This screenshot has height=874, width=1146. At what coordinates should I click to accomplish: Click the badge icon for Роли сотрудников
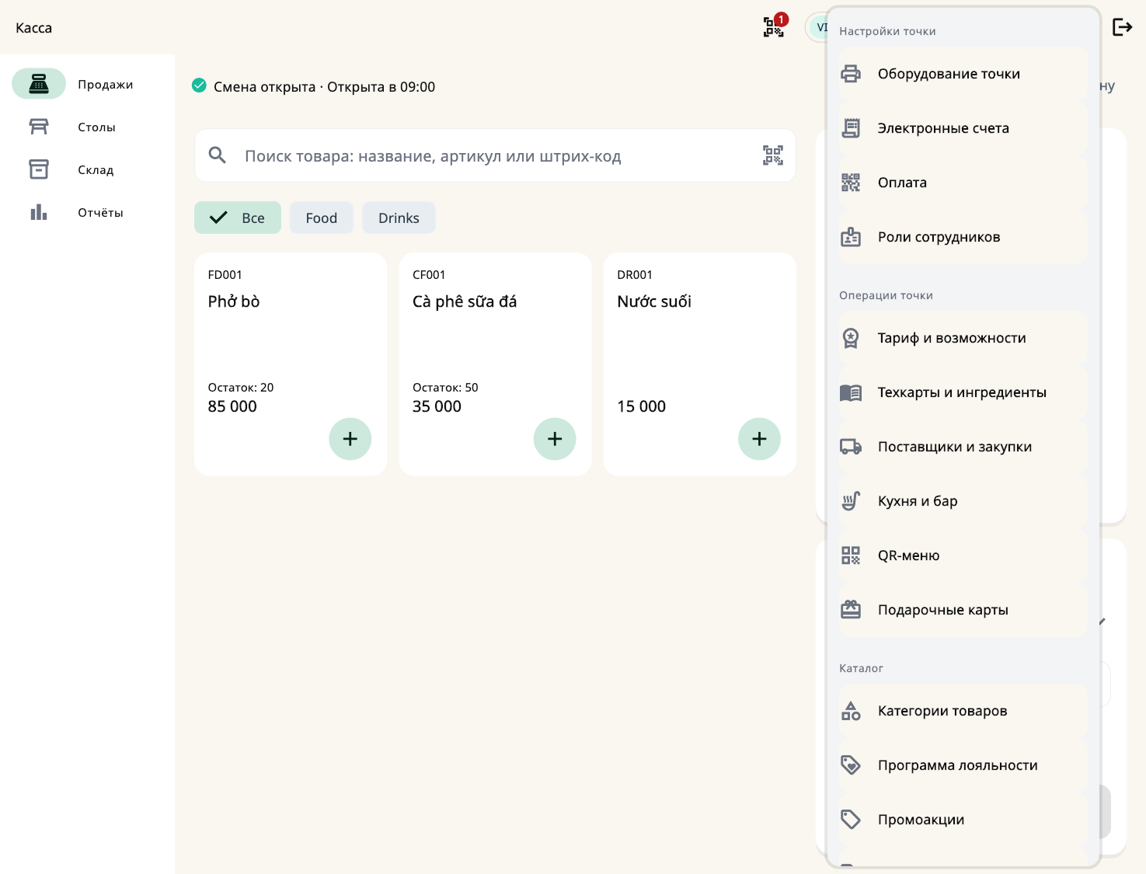tap(851, 237)
